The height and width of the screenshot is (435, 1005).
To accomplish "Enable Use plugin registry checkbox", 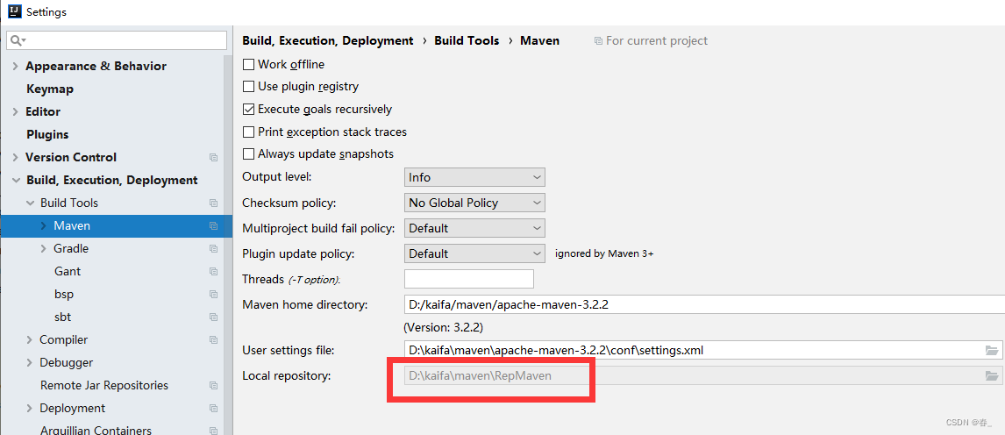I will pyautogui.click(x=249, y=87).
